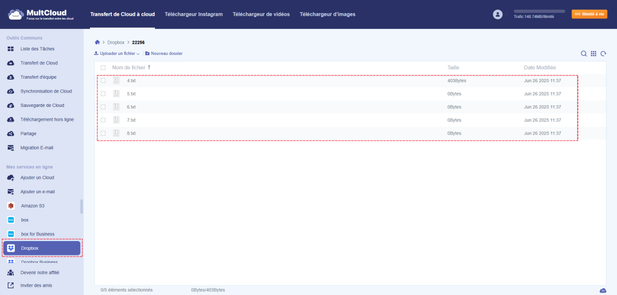The image size is (617, 295).
Task: Click folder 22256 in breadcrumb
Action: pyautogui.click(x=139, y=42)
